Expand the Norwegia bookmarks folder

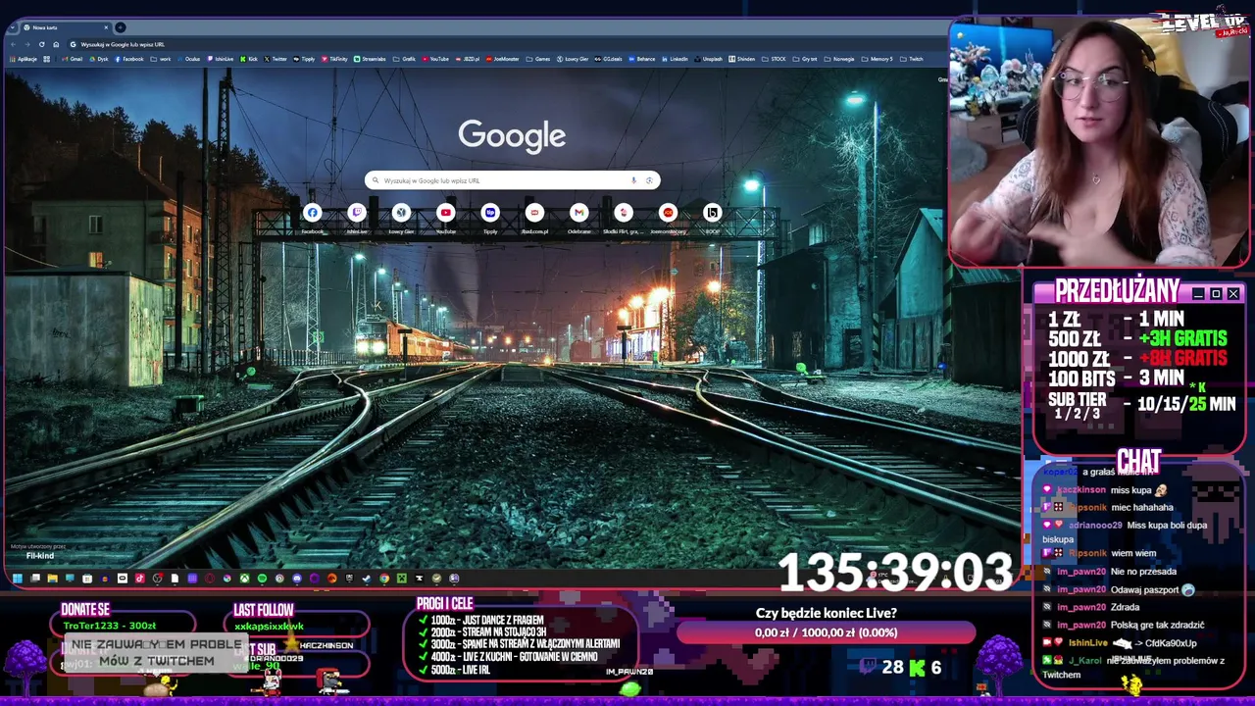pyautogui.click(x=840, y=59)
